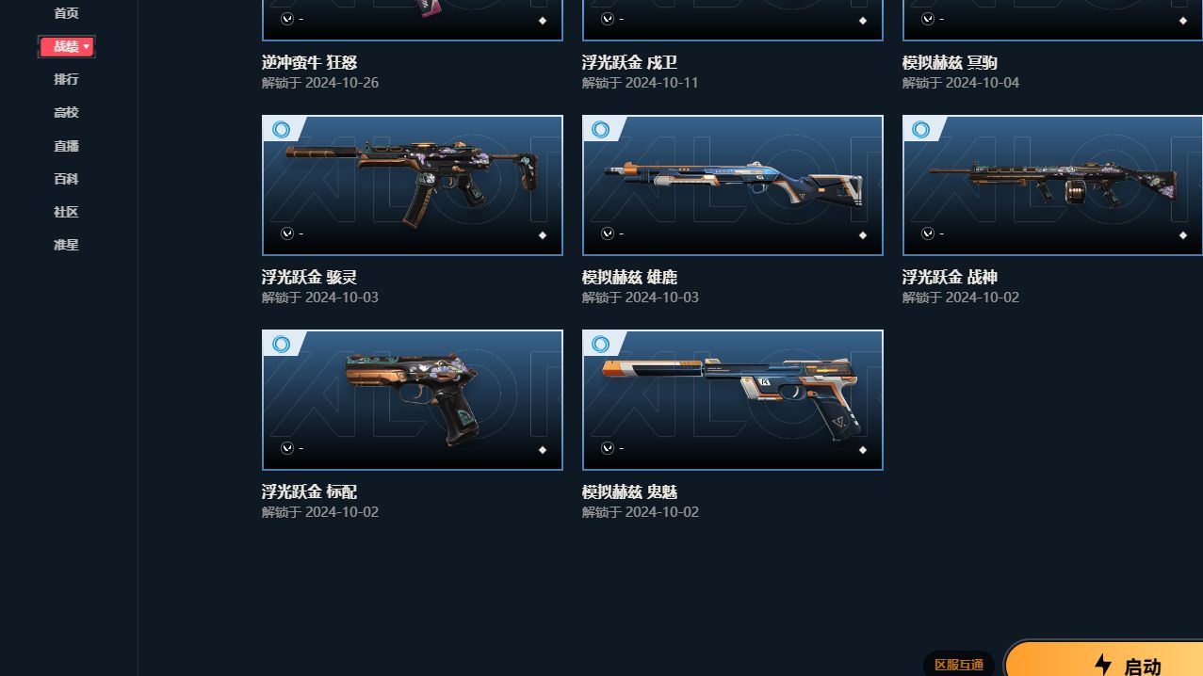Go to the 排行 sidebar section
The image size is (1203, 676).
click(66, 79)
